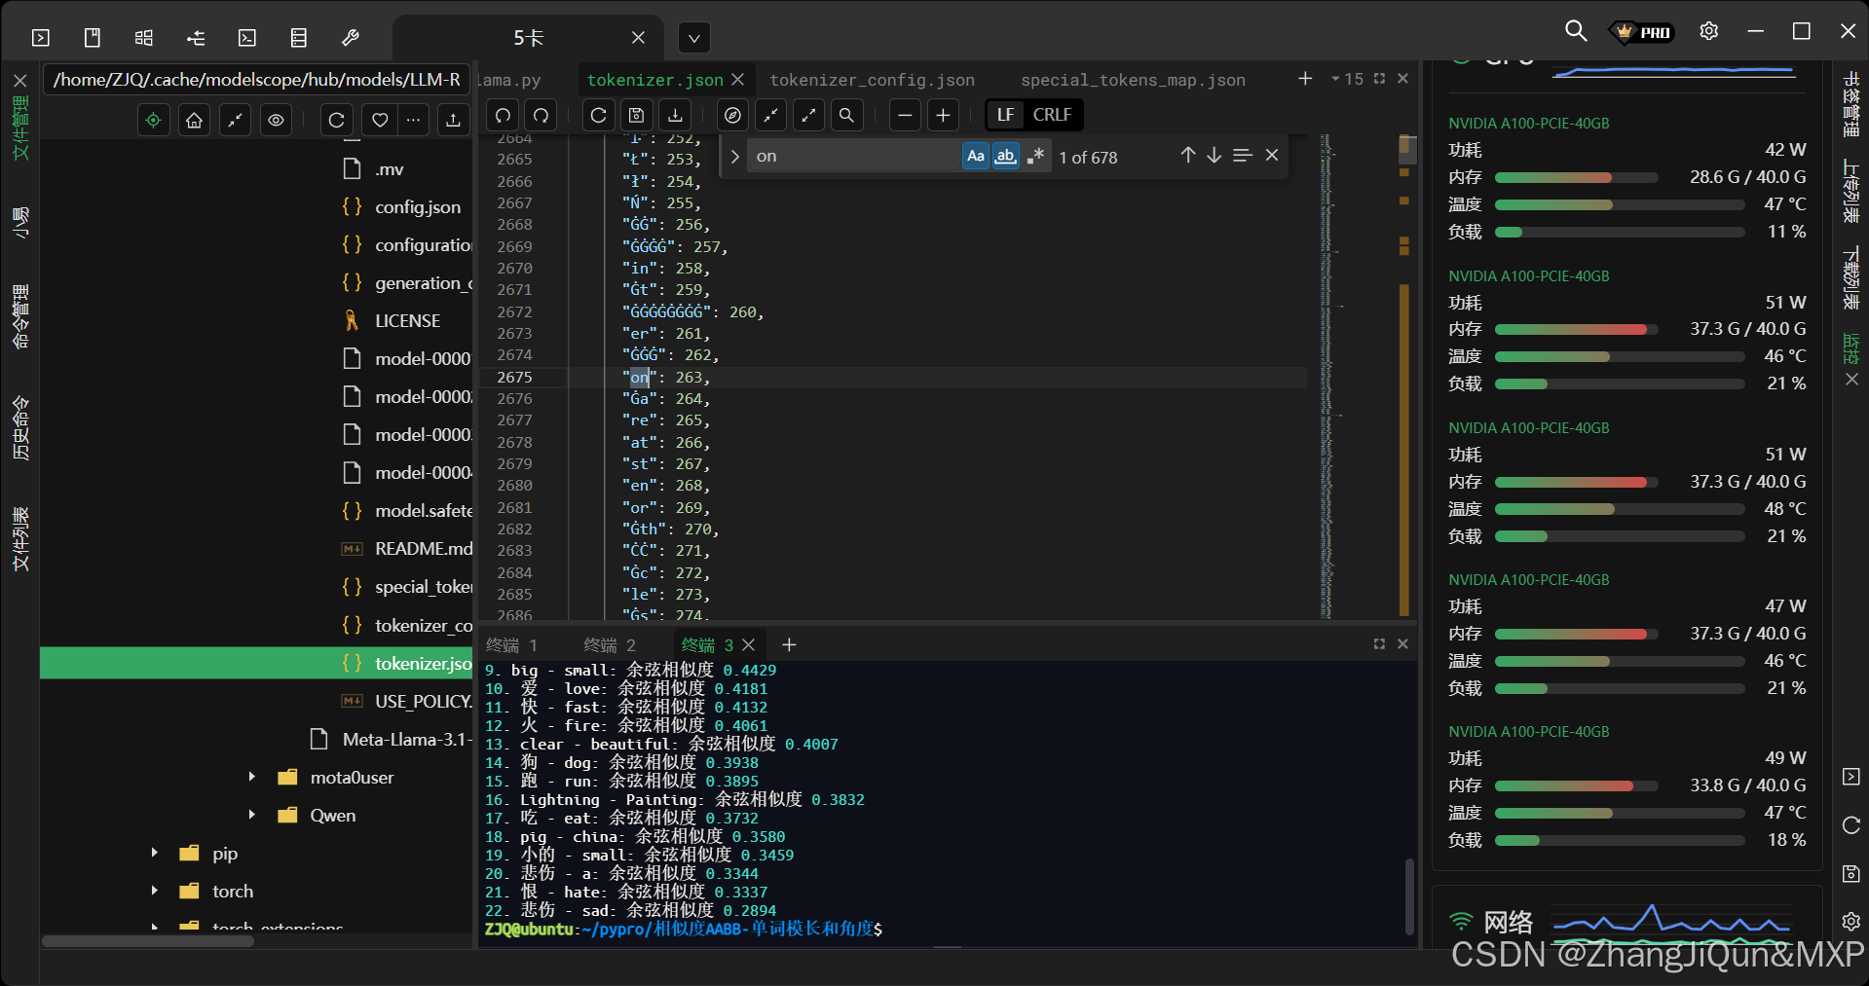This screenshot has width=1869, height=986.
Task: Decrease editor font size with minus button
Action: point(905,115)
